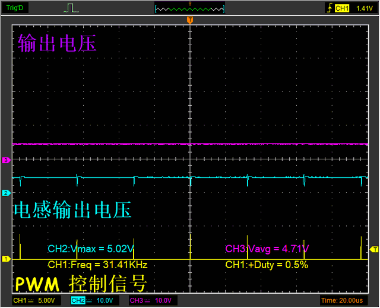Open the waveform overview preview at top
Viewport: 380px width, 308px height.
tap(189, 8)
